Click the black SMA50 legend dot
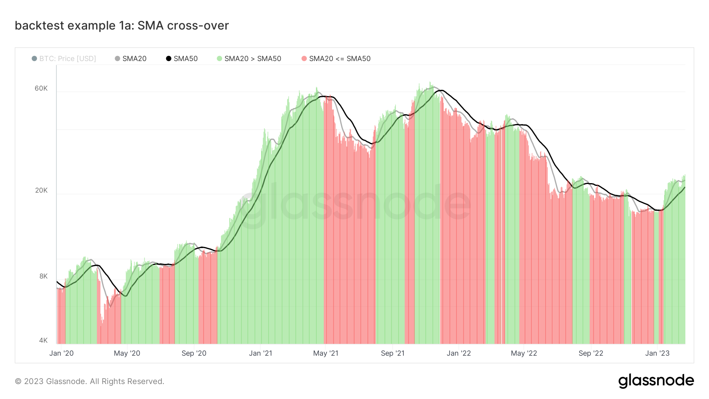The height and width of the screenshot is (399, 709). 168,58
